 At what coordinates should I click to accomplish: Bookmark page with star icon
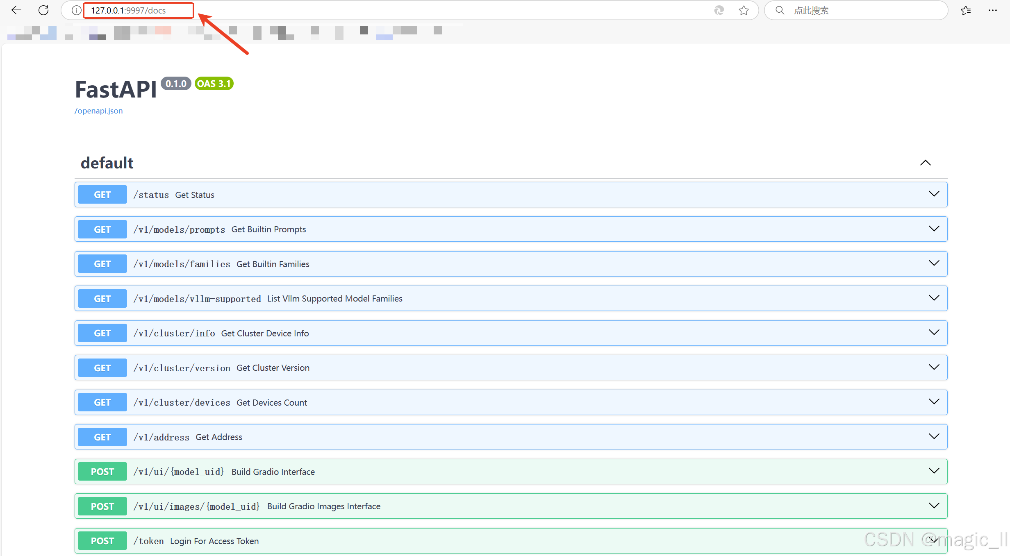tap(744, 10)
